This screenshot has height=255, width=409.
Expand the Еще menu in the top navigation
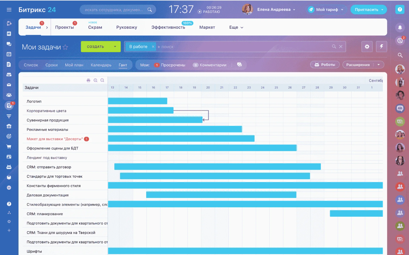[236, 27]
